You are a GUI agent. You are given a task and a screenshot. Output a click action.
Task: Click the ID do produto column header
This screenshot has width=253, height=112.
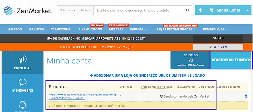[206, 87]
